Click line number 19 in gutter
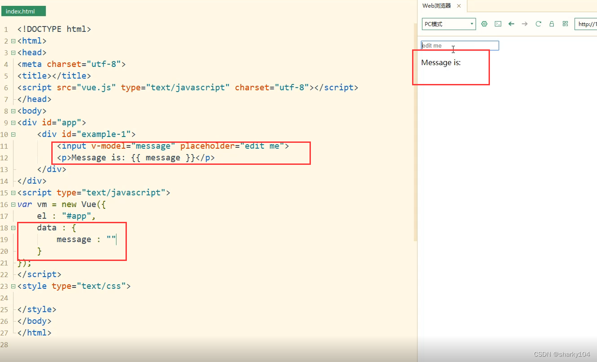Image resolution: width=597 pixels, height=362 pixels. [4, 240]
